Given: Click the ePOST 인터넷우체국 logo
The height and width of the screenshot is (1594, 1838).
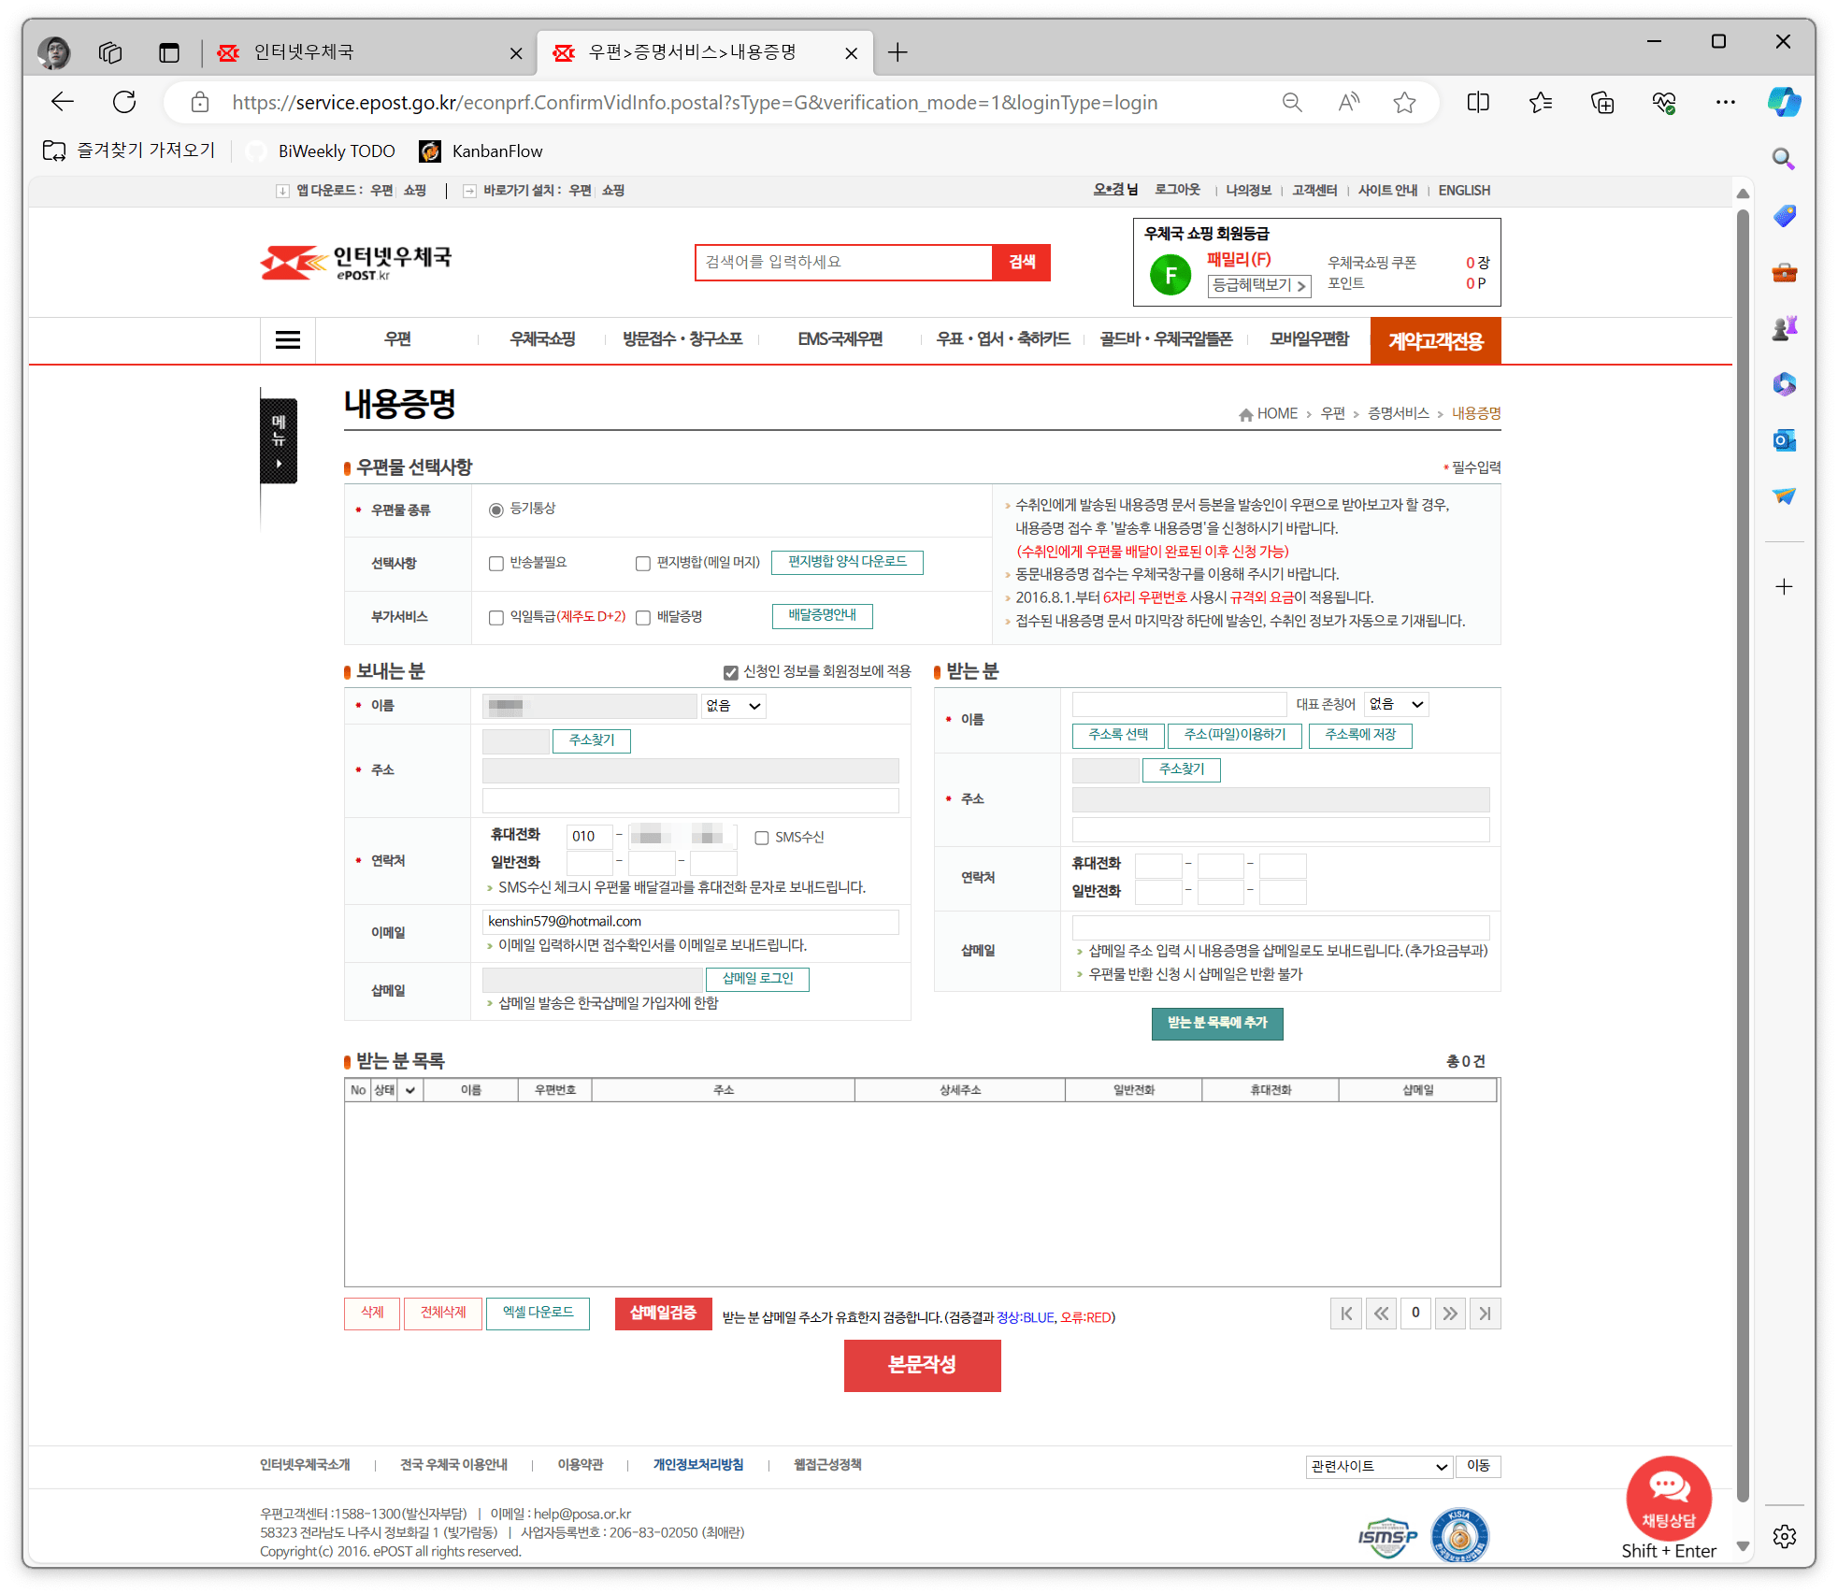Looking at the screenshot, I should point(356,263).
